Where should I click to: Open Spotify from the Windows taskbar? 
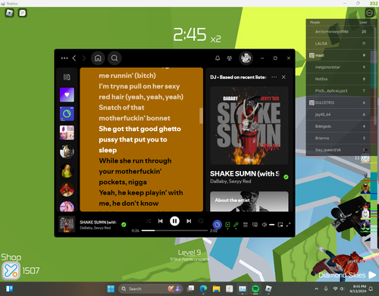tap(255, 288)
